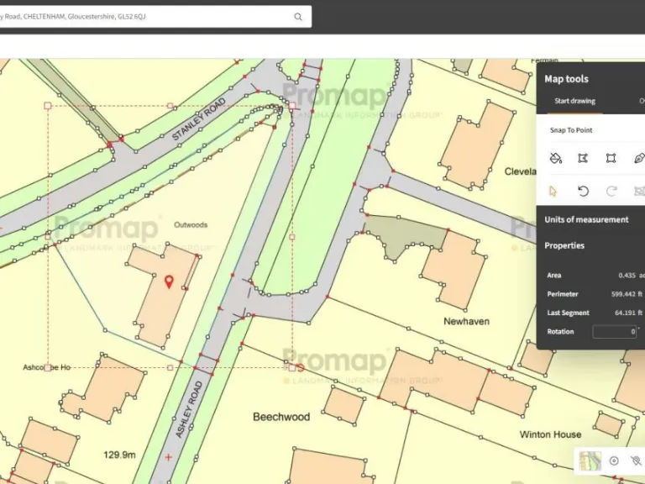Activate the orange select pointer tool
The image size is (645, 484).
[553, 191]
